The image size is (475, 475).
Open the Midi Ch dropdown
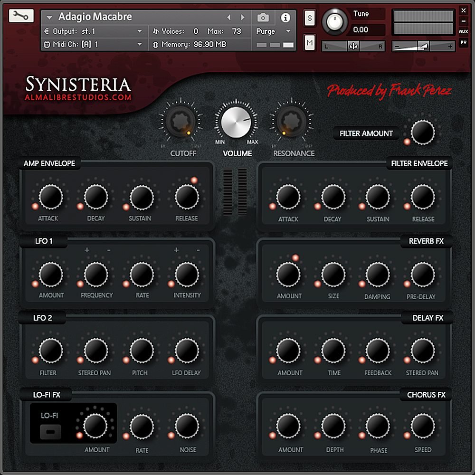94,44
